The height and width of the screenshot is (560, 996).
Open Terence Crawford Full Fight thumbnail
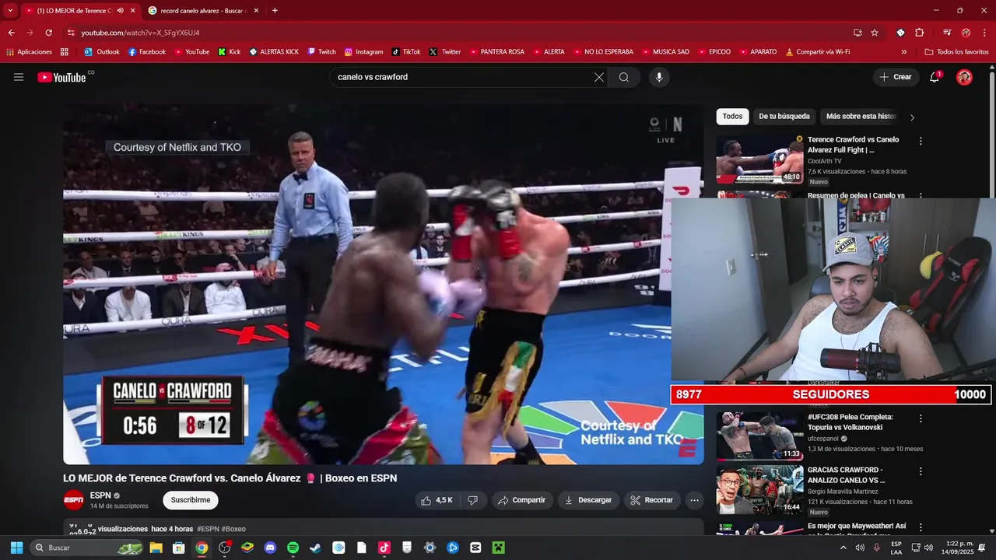click(759, 159)
